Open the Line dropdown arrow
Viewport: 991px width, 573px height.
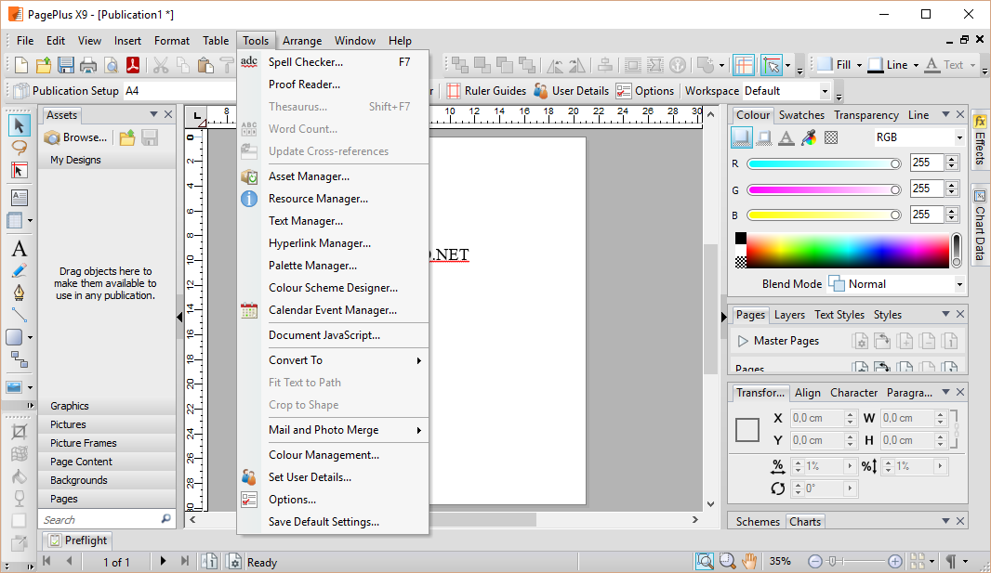tap(915, 65)
